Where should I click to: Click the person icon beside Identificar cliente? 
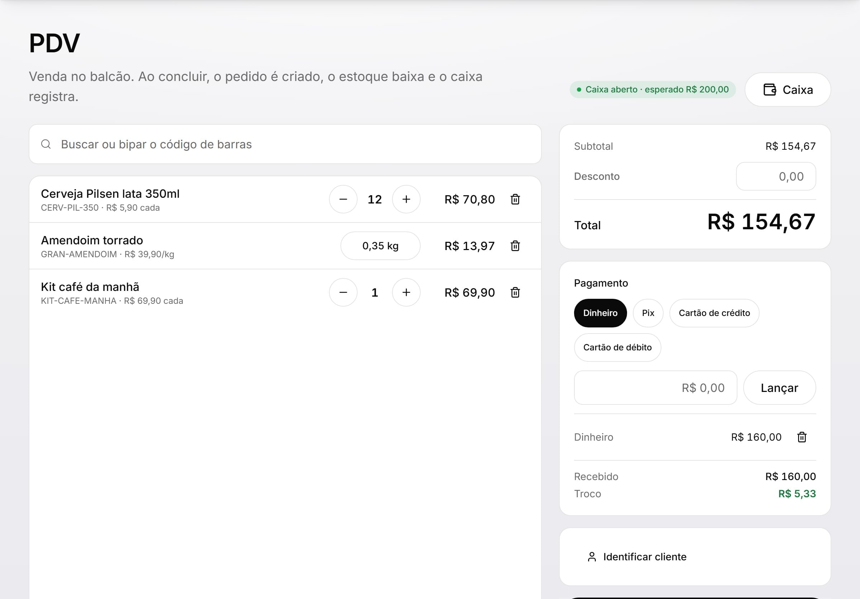[592, 557]
